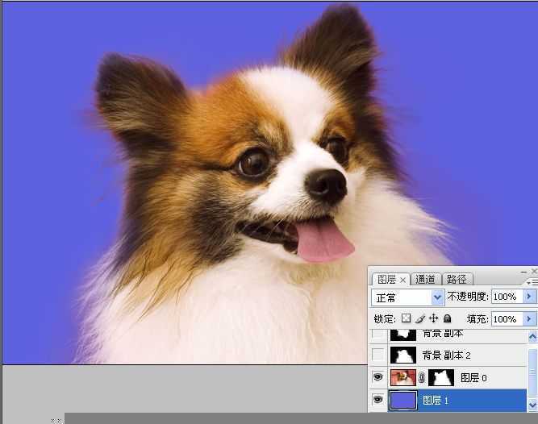
Task: Hide layer 图层 1 using its eye icon
Action: tap(377, 399)
